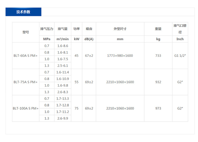Screen dimensions: 198x142
Task: Click the m³/min unit cell
Action: (63, 39)
